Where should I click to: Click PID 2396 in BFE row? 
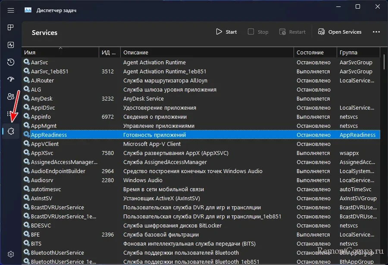(x=108, y=234)
